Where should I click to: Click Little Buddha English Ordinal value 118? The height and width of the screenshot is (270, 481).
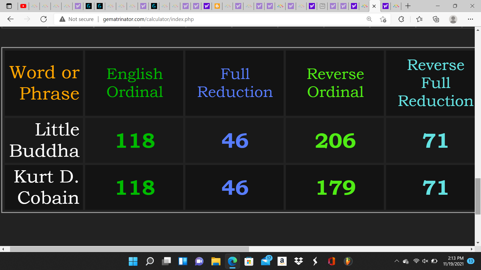tap(135, 141)
